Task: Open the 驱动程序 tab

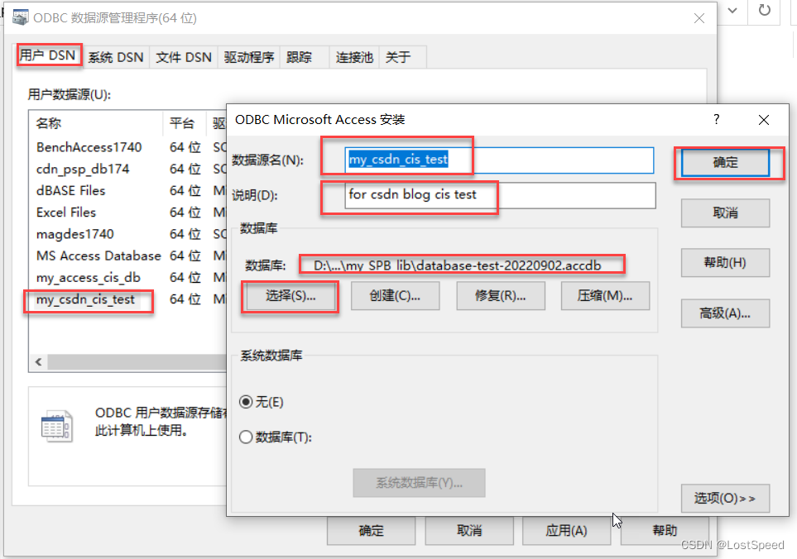Action: tap(248, 57)
